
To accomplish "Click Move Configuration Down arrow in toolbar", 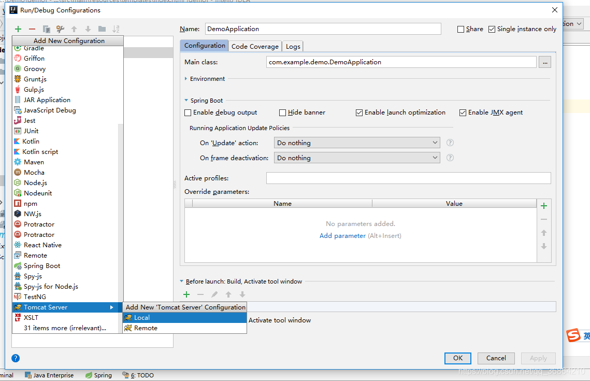I will (x=88, y=29).
